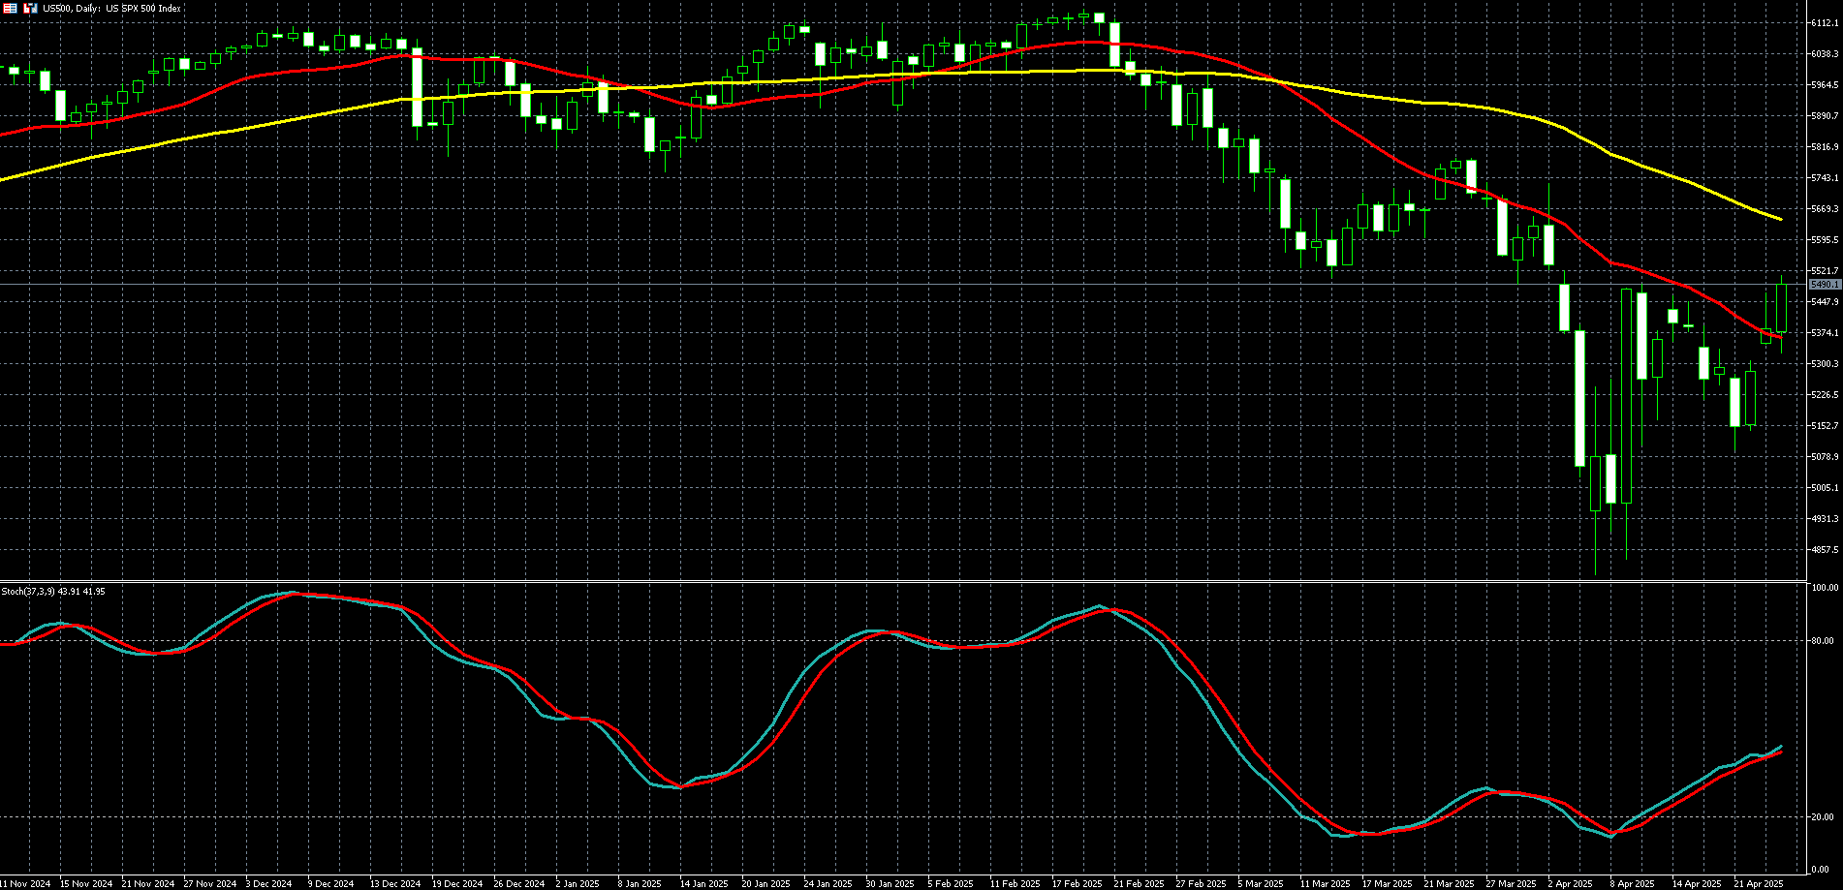Click the Stoch(37,3,9) indicator label
1843x890 pixels.
[53, 591]
